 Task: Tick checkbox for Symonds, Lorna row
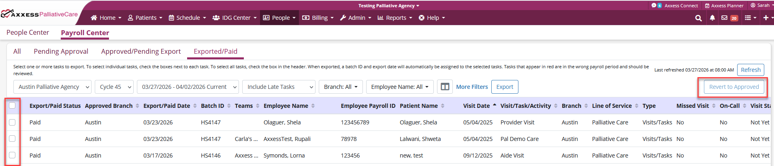click(12, 155)
